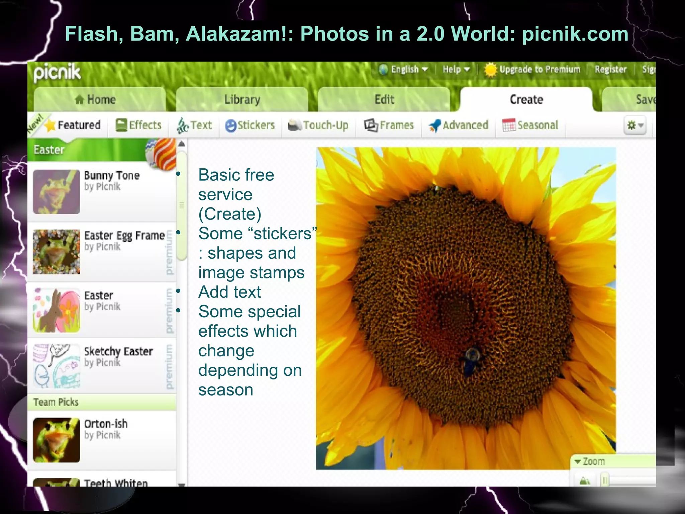Click the scrollbar up arrow
Image resolution: width=685 pixels, height=514 pixels.
click(182, 144)
